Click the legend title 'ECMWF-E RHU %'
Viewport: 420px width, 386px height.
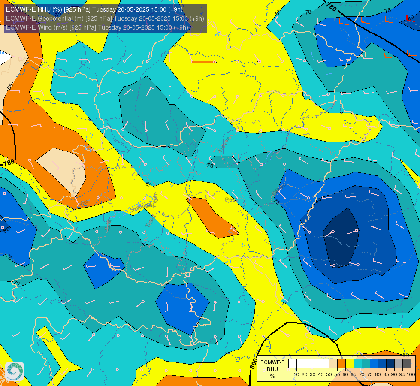click(x=272, y=369)
